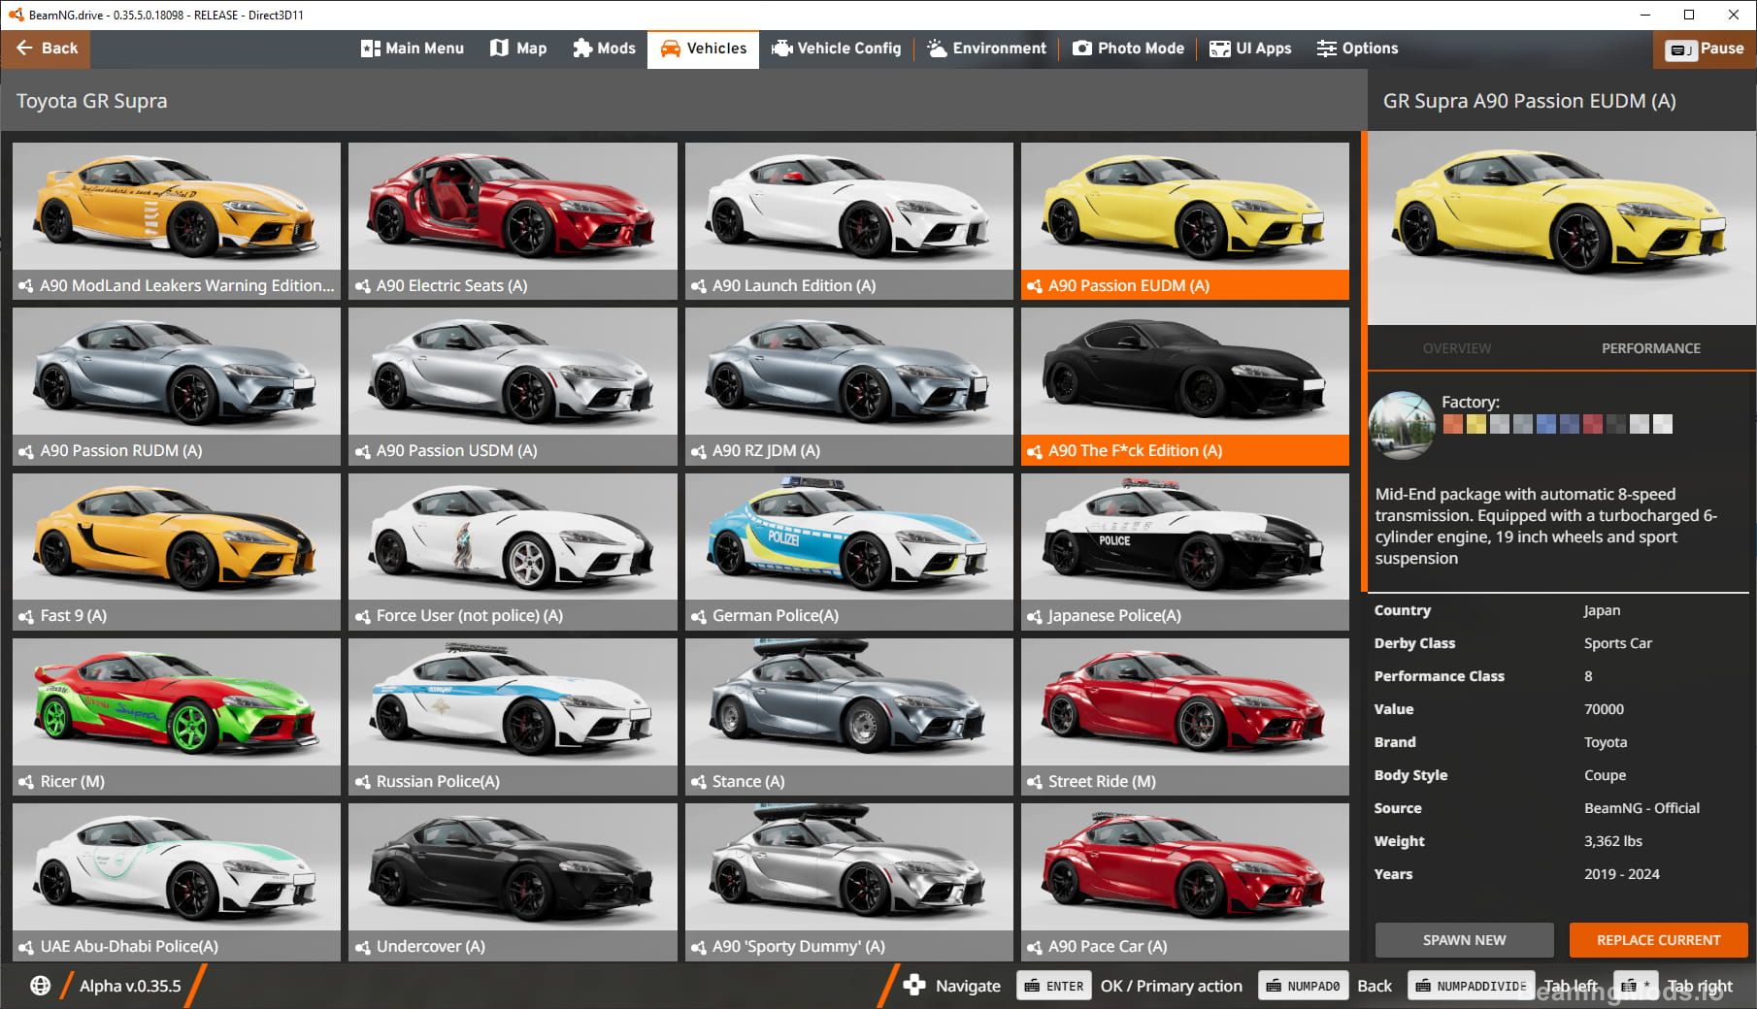
Task: Click the '2019 - 2024' years value
Action: click(x=1621, y=874)
